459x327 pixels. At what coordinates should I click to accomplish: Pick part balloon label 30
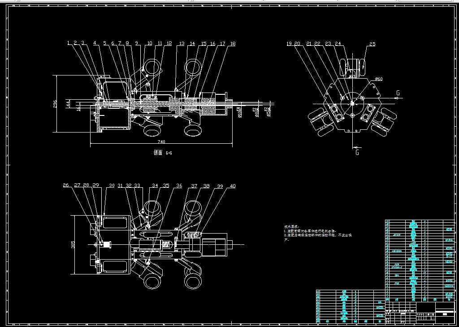click(x=112, y=186)
